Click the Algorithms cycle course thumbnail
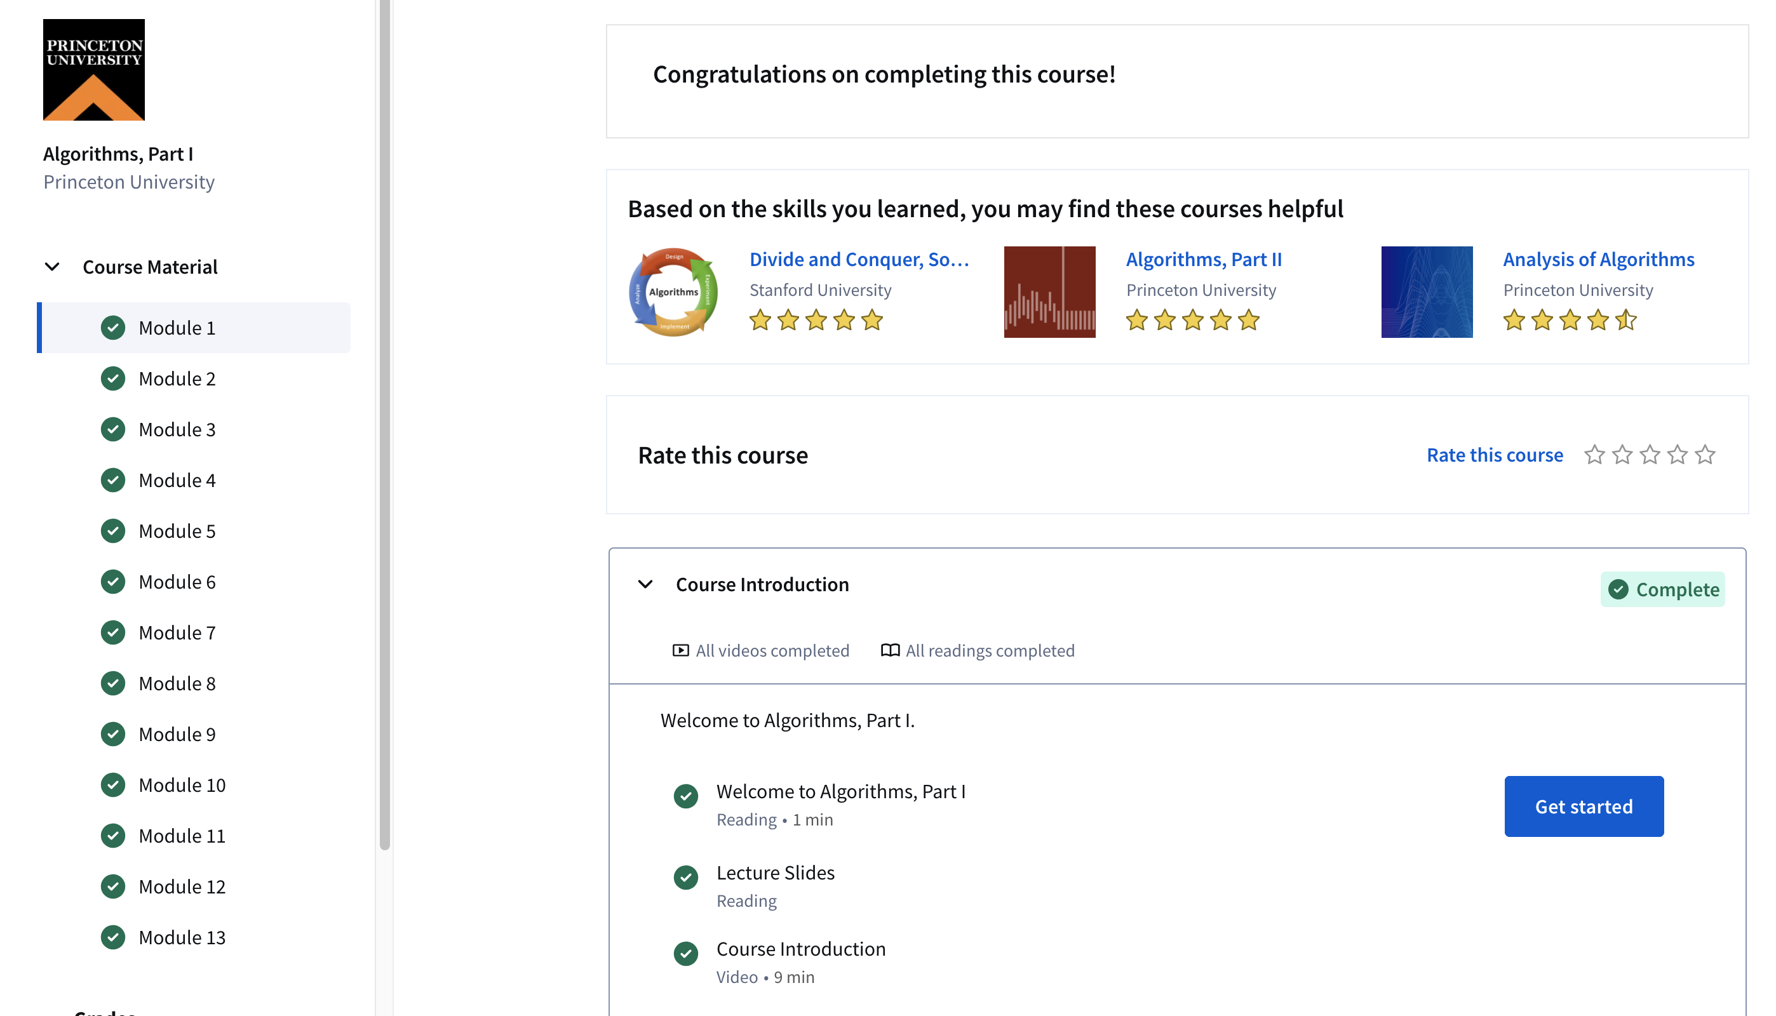1776x1016 pixels. (673, 291)
